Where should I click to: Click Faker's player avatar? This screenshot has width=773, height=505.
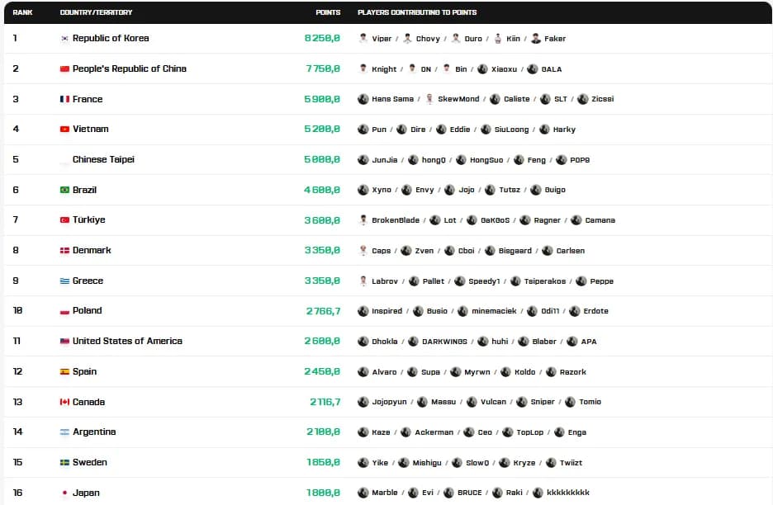click(x=536, y=39)
